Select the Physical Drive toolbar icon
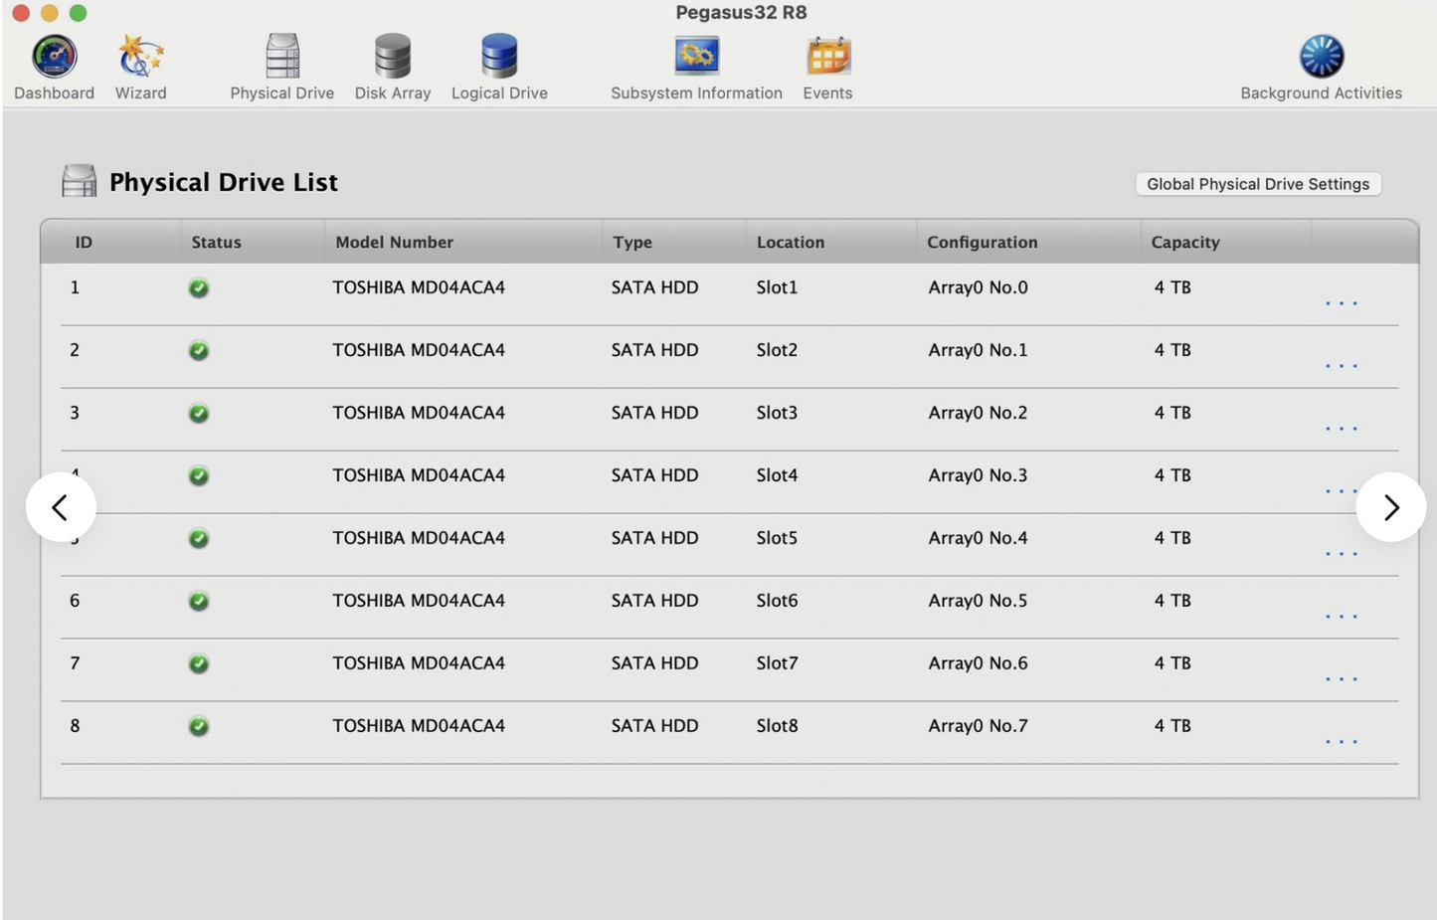The width and height of the screenshot is (1437, 920). tap(282, 58)
